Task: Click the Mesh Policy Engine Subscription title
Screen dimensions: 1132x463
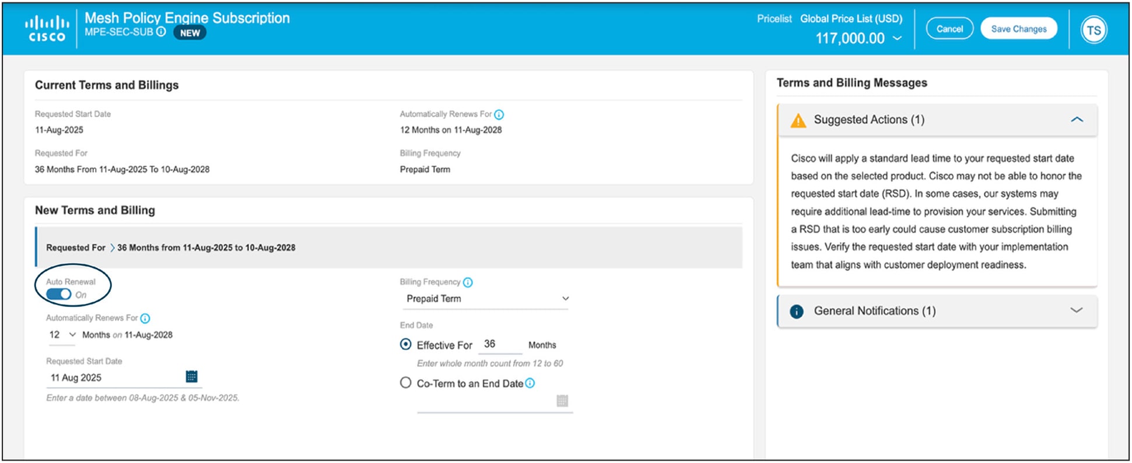Action: click(187, 18)
